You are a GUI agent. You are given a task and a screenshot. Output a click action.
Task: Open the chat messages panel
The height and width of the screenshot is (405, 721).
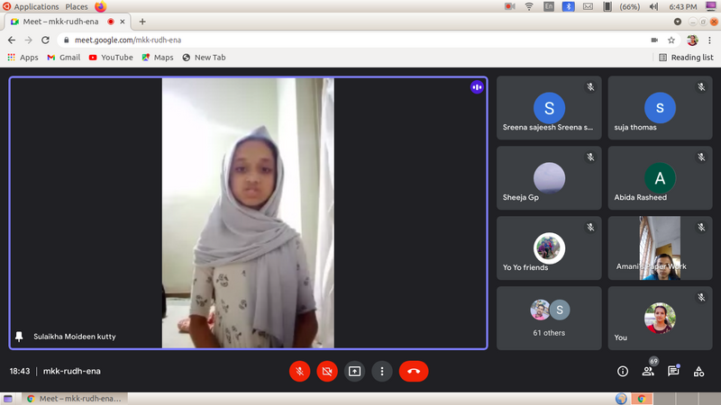click(673, 371)
